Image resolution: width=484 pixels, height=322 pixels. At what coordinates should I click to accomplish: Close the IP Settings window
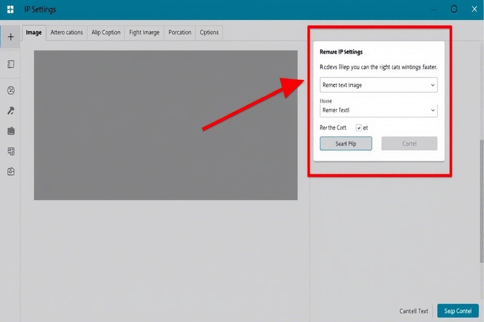pos(475,9)
